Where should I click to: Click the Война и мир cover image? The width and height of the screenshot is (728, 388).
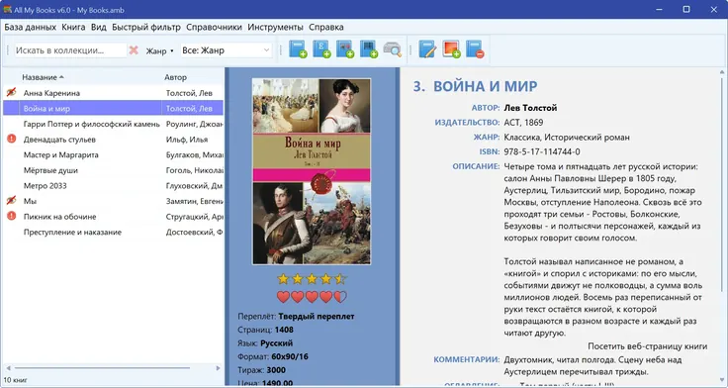[x=312, y=171]
